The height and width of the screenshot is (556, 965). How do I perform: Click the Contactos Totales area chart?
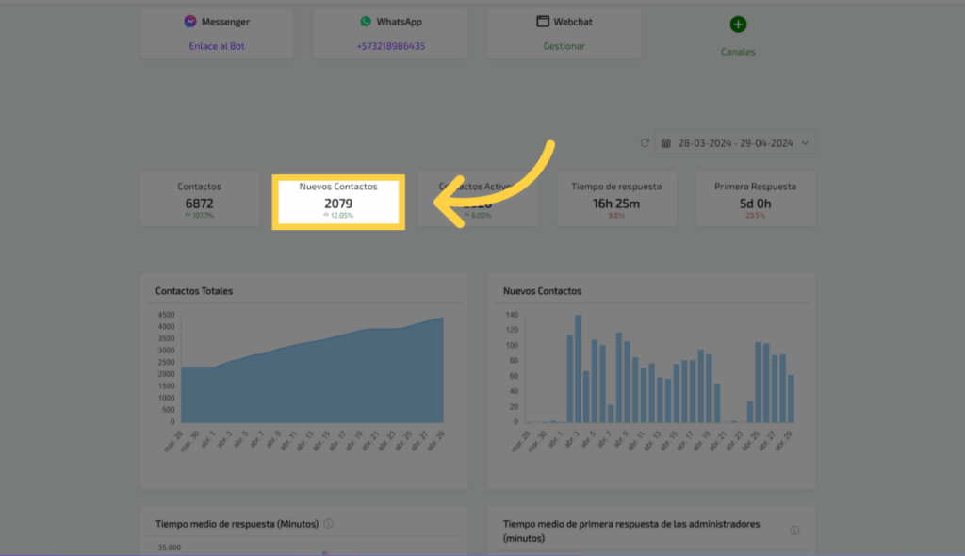[311, 377]
